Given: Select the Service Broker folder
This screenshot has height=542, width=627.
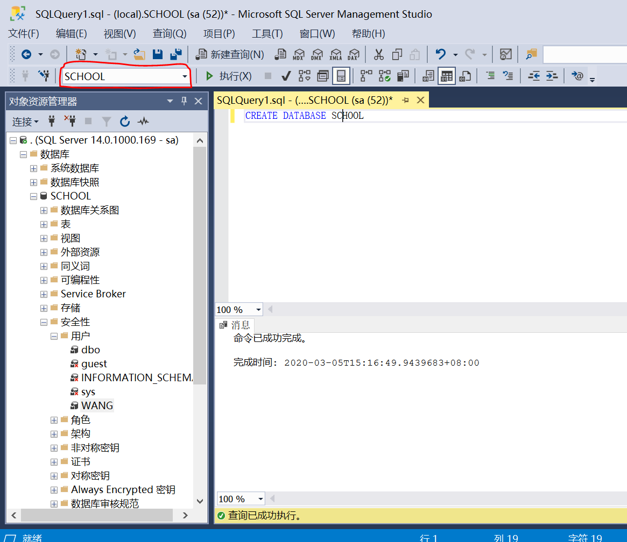Looking at the screenshot, I should (x=93, y=294).
